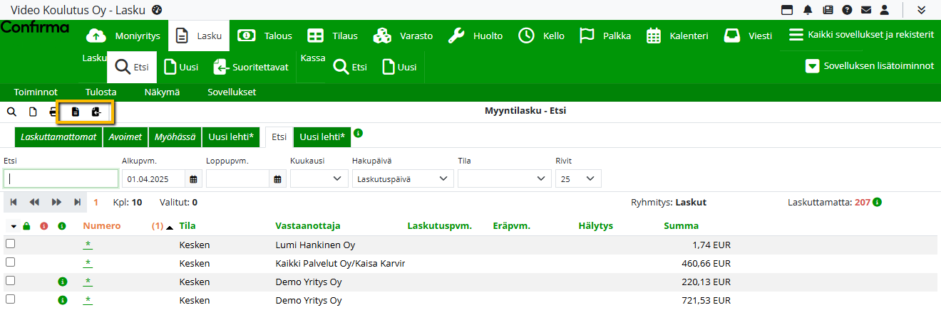941x310 pixels.
Task: Click the green info icon beside tabs
Action: 359,133
